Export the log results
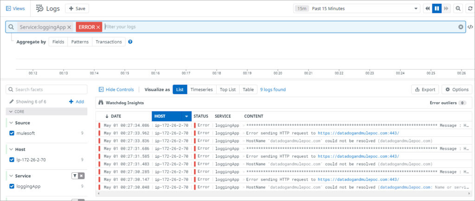475x201 pixels. click(x=425, y=90)
